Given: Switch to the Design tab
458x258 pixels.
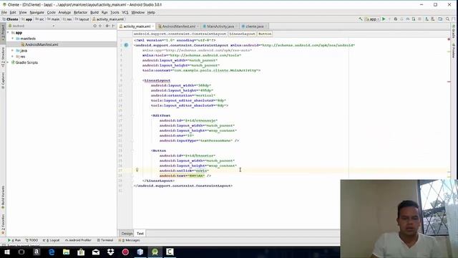Looking at the screenshot, I should coord(127,233).
